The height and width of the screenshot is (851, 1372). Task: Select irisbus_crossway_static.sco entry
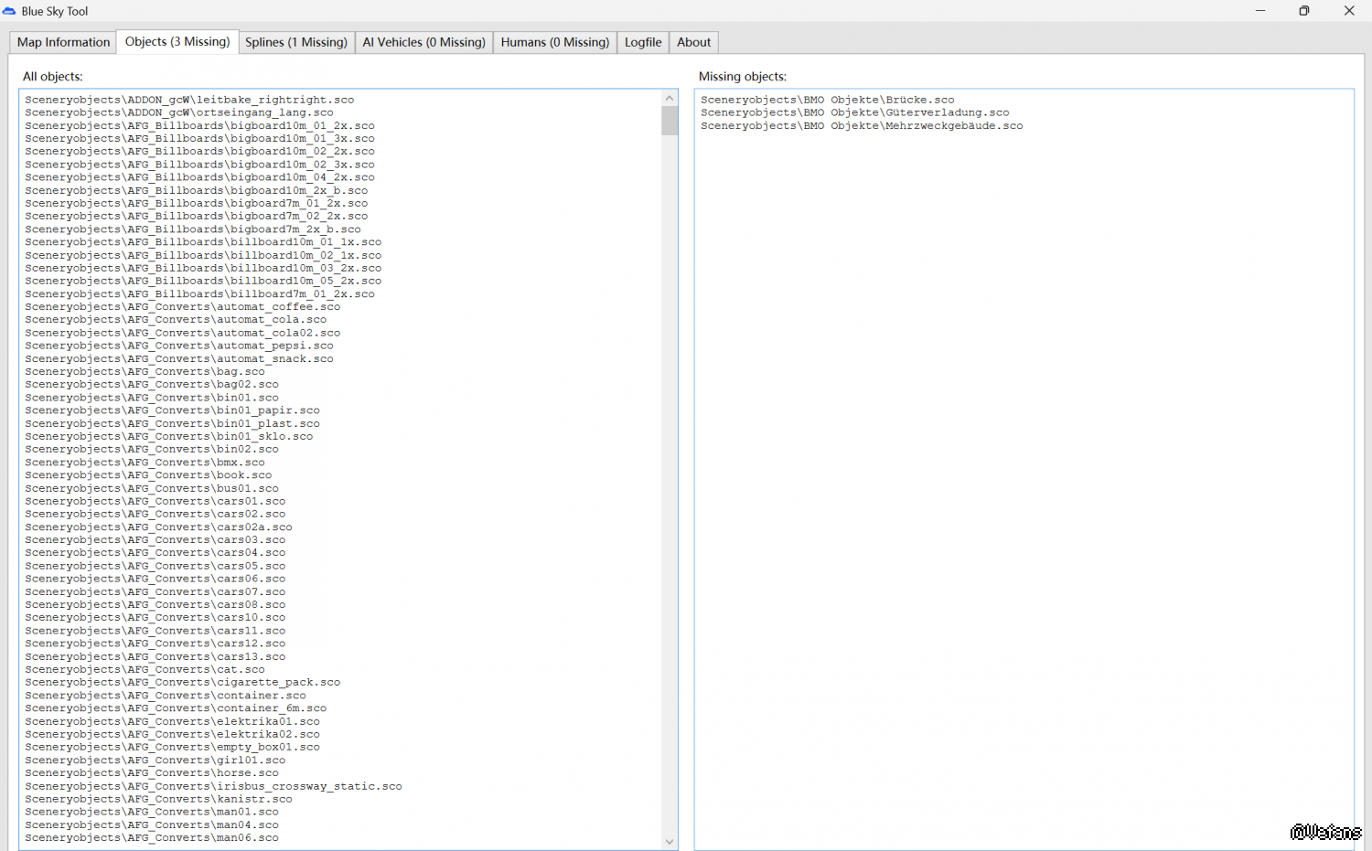(213, 786)
